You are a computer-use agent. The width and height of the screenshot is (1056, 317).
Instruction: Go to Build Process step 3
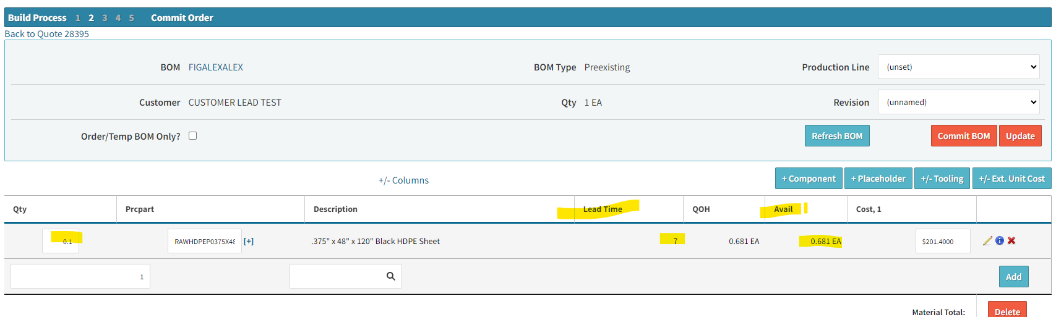tap(105, 18)
